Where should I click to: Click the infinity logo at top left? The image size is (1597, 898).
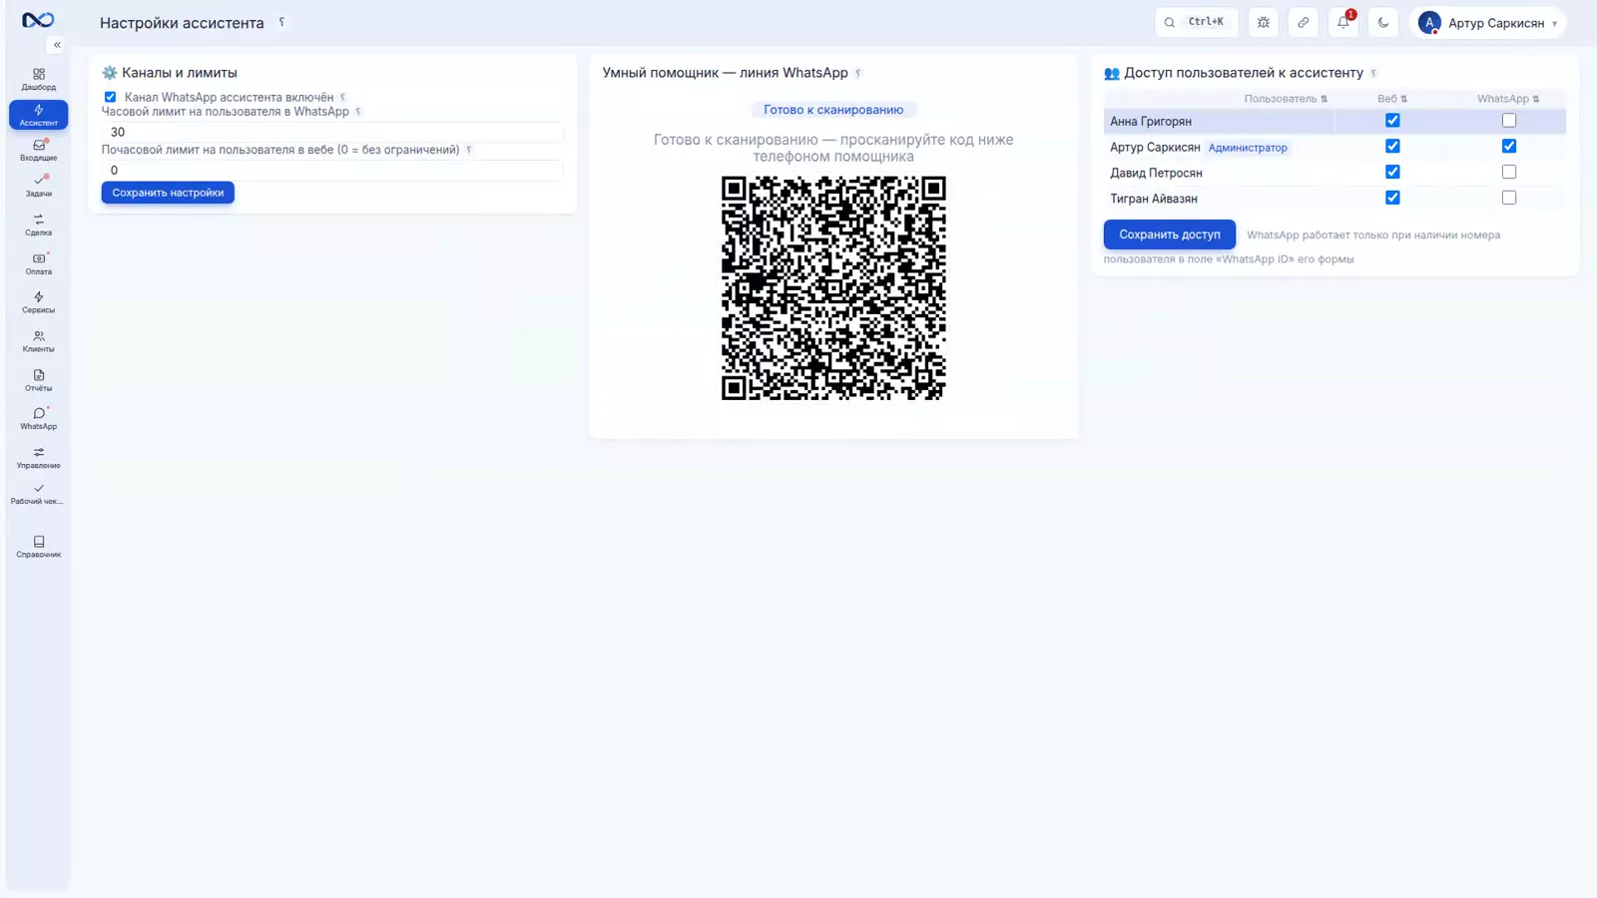coord(38,20)
